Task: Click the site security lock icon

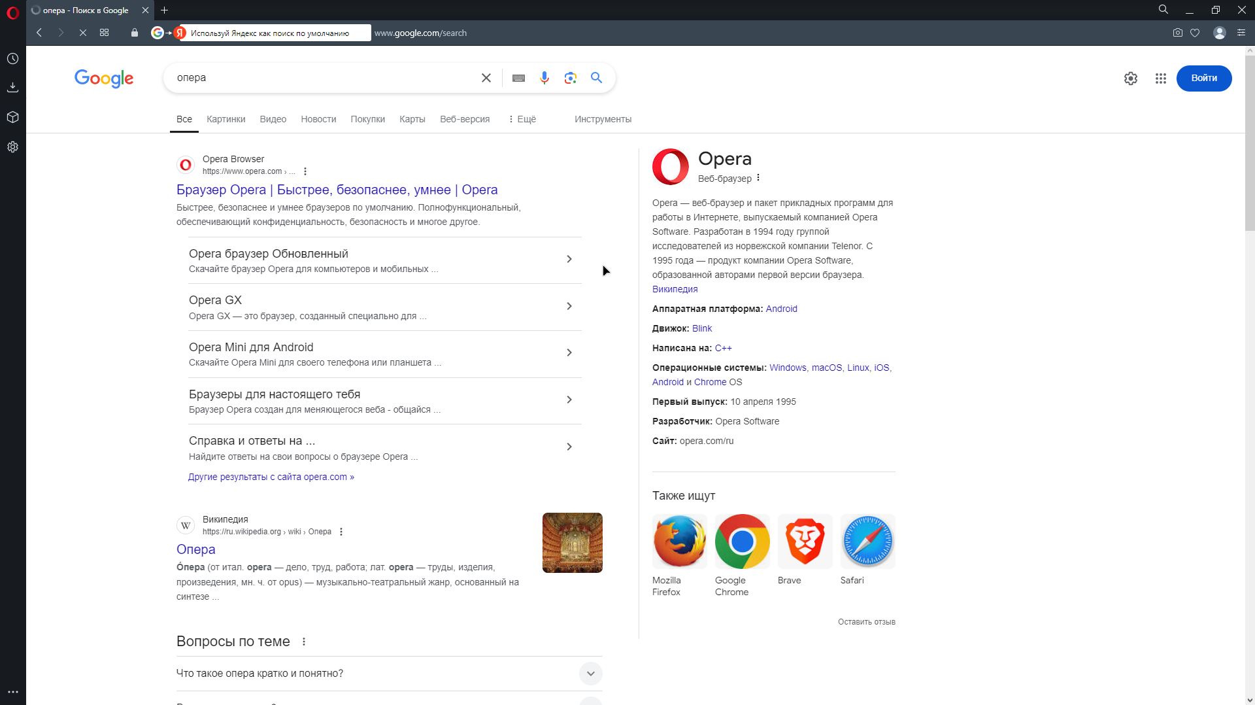Action: click(x=135, y=33)
